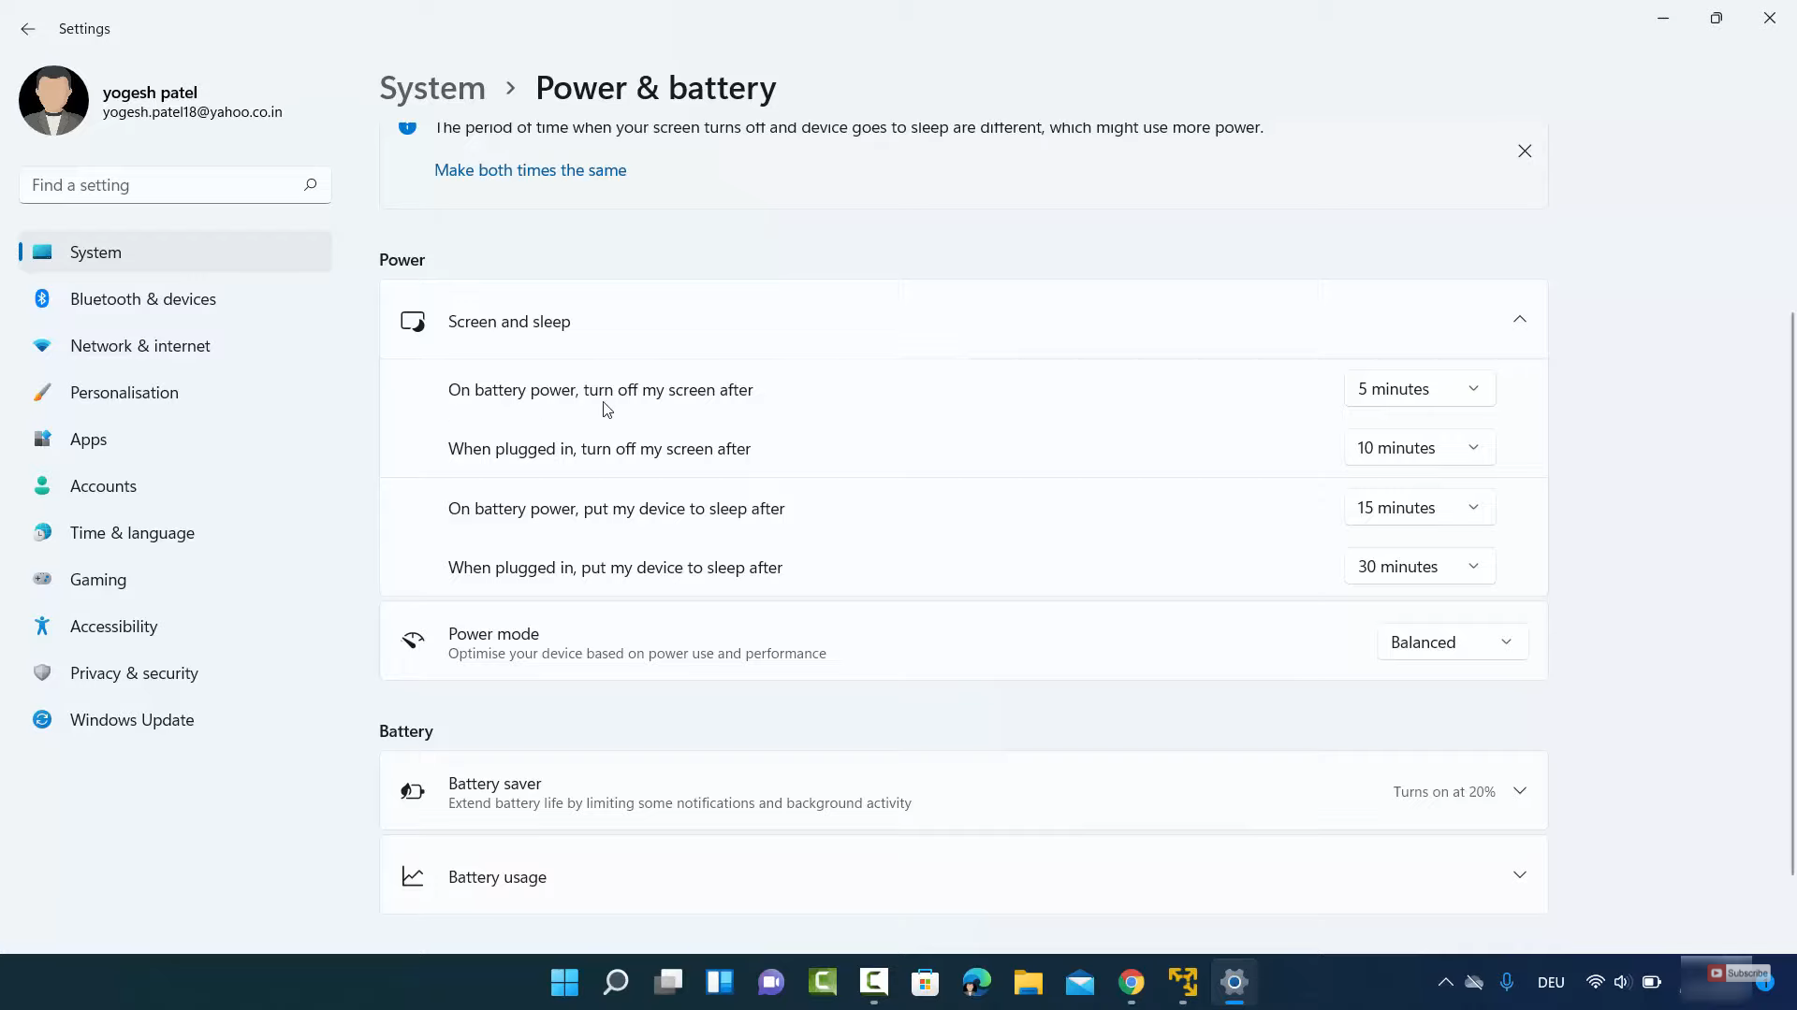Click the Accessibility sidebar icon
The width and height of the screenshot is (1797, 1010).
point(42,627)
